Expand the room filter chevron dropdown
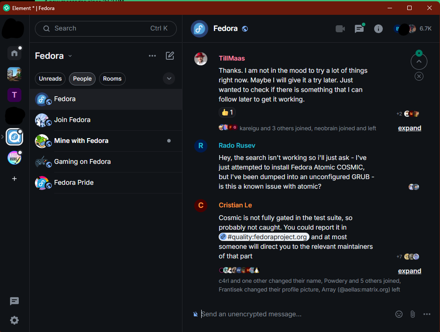This screenshot has height=332, width=440. coord(168,79)
